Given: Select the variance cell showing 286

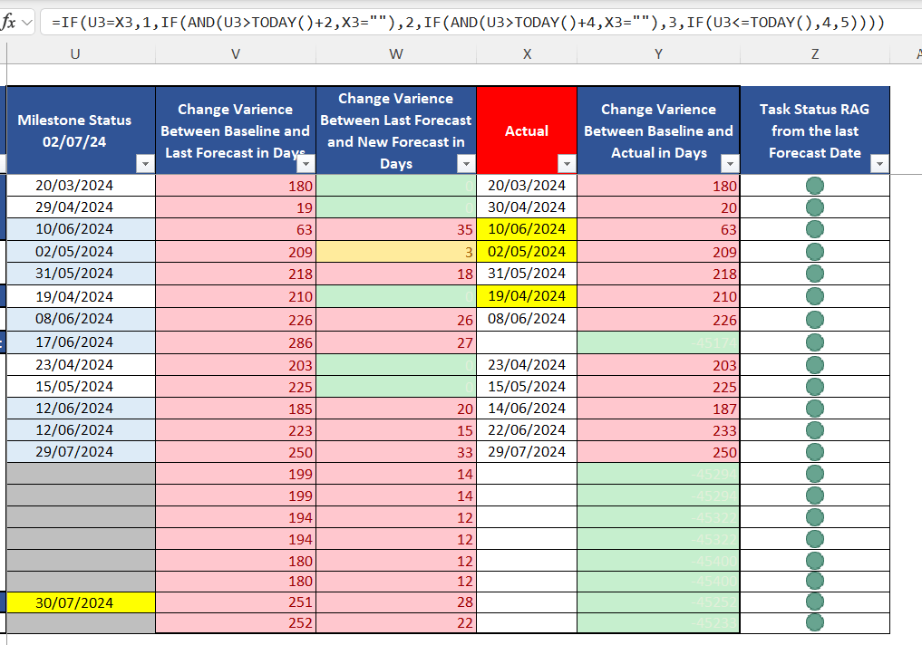Looking at the screenshot, I should click(x=235, y=342).
